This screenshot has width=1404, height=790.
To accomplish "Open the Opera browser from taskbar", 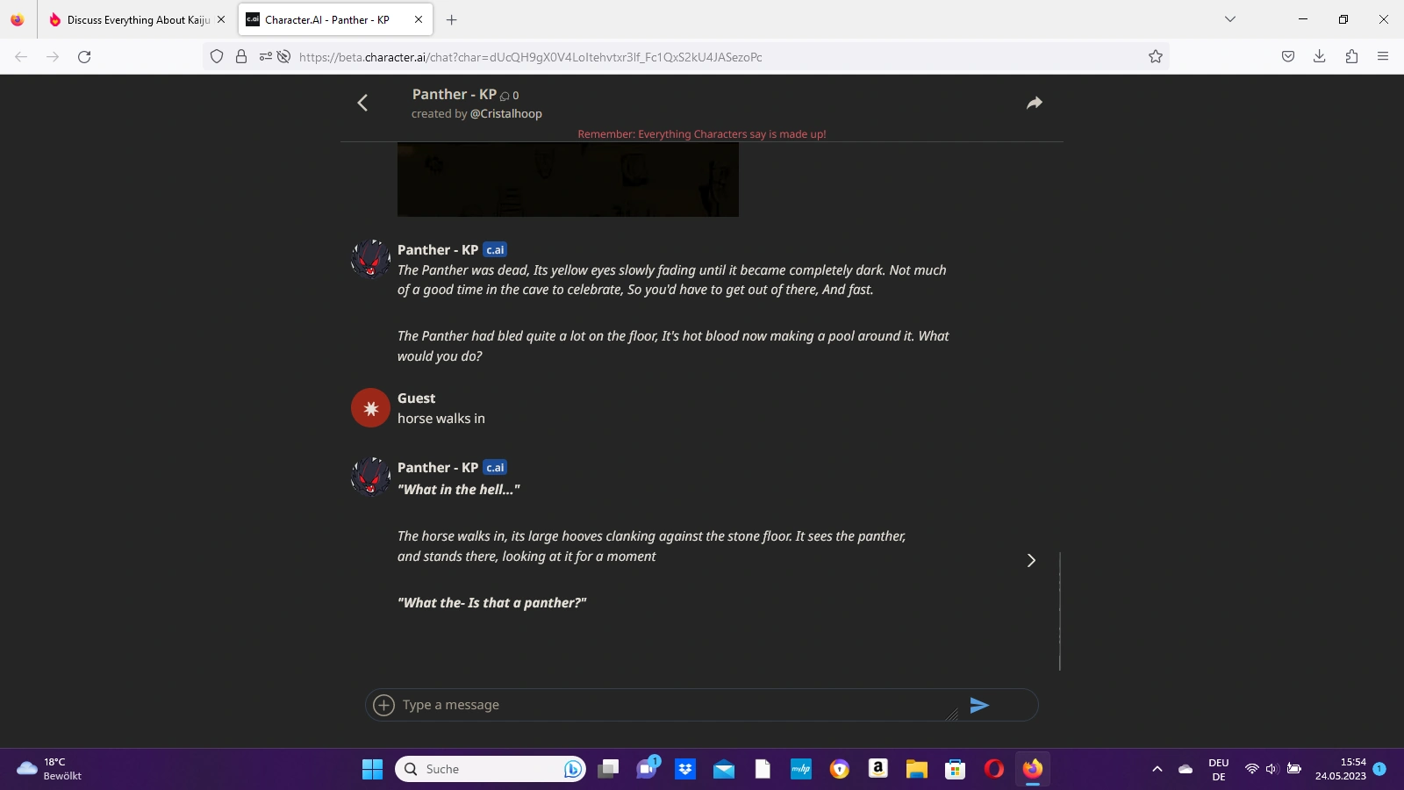I will pyautogui.click(x=993, y=769).
